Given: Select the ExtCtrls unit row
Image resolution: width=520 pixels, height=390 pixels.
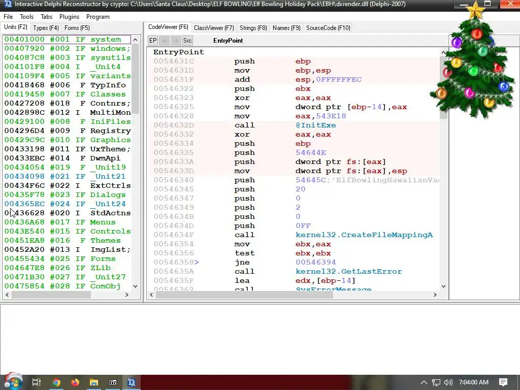Looking at the screenshot, I should point(67,186).
